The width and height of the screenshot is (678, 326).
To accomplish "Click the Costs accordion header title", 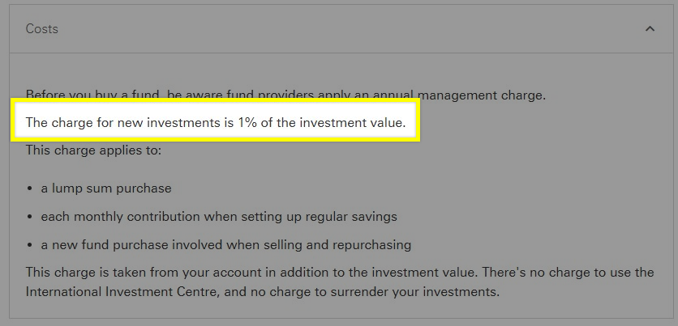I will click(42, 29).
